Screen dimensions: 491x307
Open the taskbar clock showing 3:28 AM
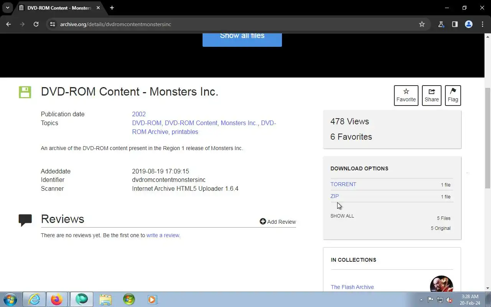(x=470, y=300)
